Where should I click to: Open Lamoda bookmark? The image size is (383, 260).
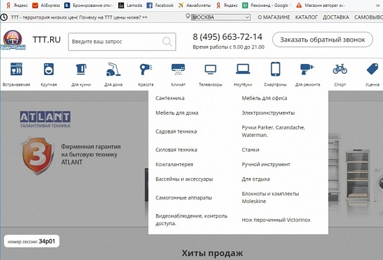click(x=130, y=5)
